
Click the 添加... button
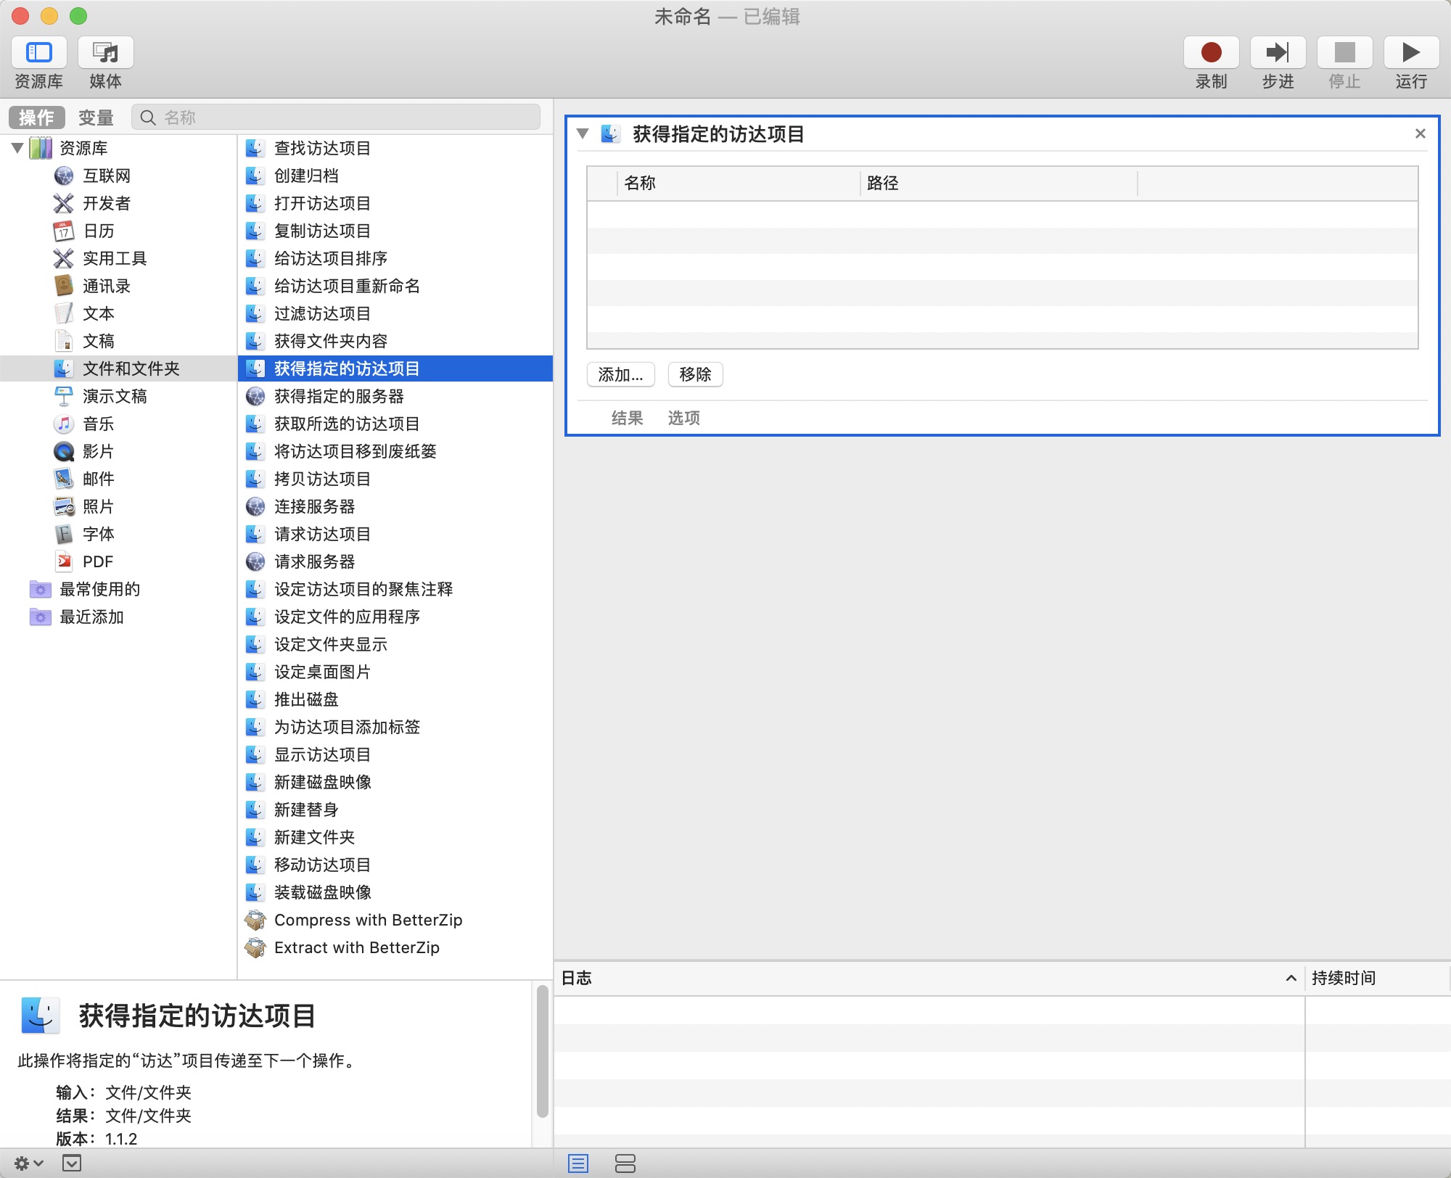tap(621, 374)
